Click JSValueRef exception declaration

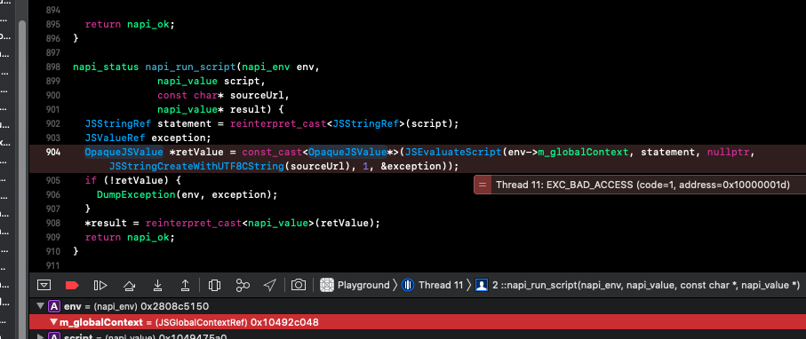(x=148, y=138)
